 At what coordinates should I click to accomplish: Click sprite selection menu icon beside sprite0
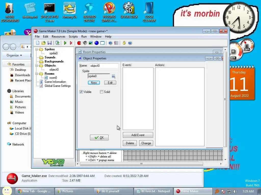113,76
